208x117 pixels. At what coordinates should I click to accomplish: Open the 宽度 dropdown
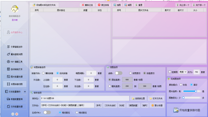(x=183, y=72)
